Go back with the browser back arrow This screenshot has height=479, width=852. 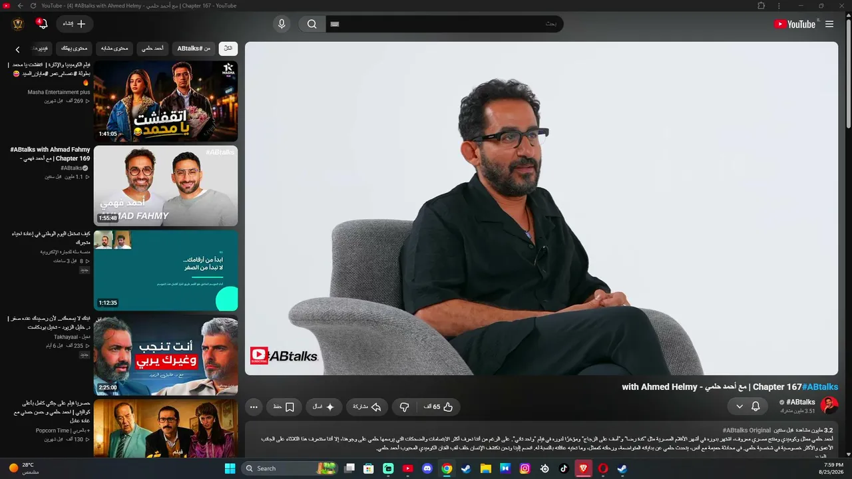(x=20, y=6)
